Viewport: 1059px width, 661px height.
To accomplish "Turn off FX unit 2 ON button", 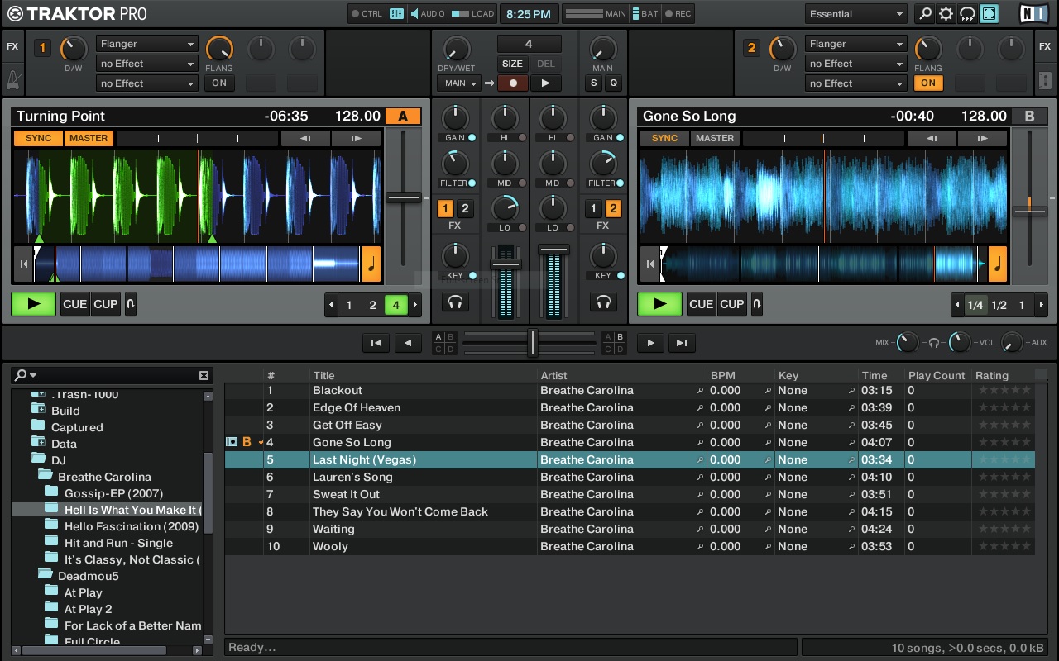I will pyautogui.click(x=928, y=83).
